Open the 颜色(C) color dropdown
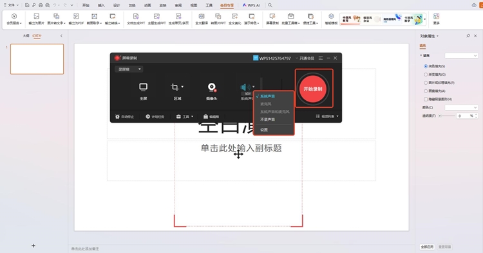Screen dimensions: 483x253 coord(462,107)
